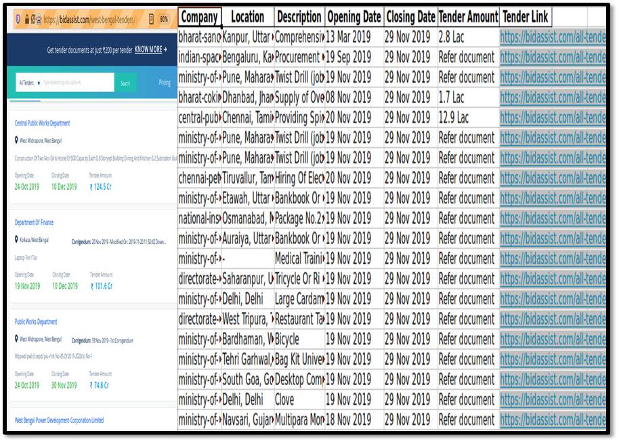Click location pin in Central Public Works listing
619x442 pixels.
(16, 141)
